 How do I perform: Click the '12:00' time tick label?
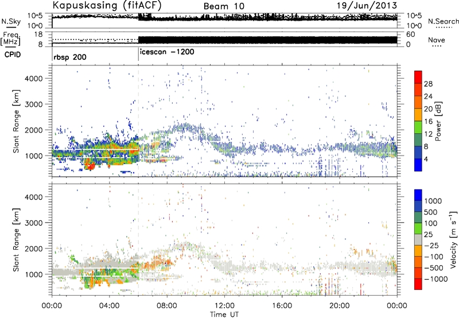coord(224,306)
